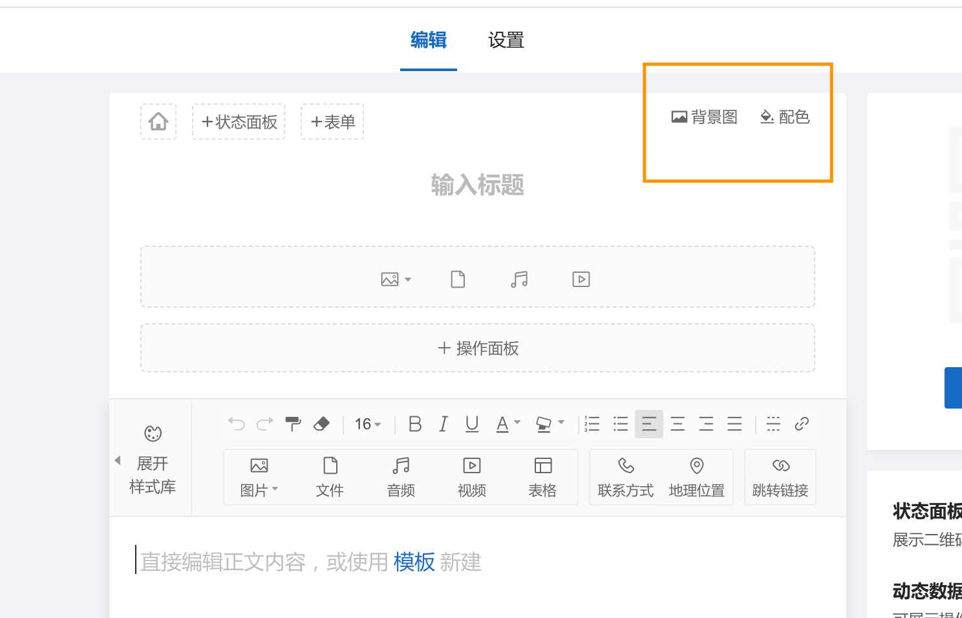Click the 输入标题 title field
This screenshot has width=962, height=618.
pos(477,185)
